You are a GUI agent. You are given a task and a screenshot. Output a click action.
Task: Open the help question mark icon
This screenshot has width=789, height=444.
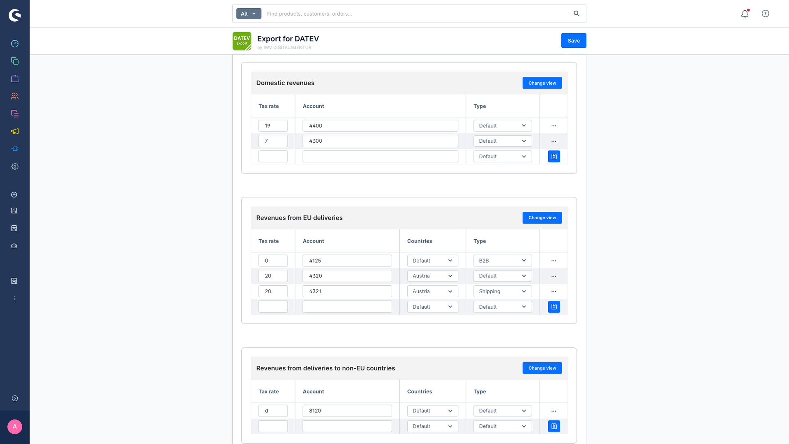tap(765, 14)
